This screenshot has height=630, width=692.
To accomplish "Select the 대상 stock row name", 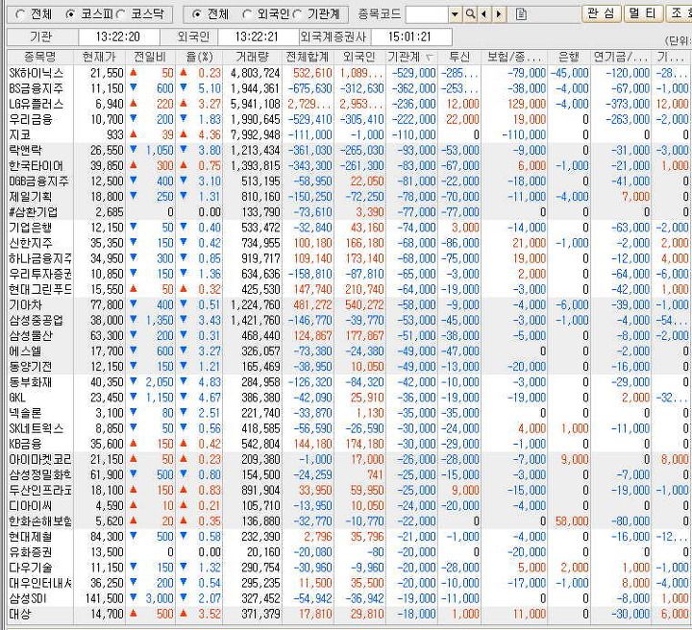I will pyautogui.click(x=20, y=614).
